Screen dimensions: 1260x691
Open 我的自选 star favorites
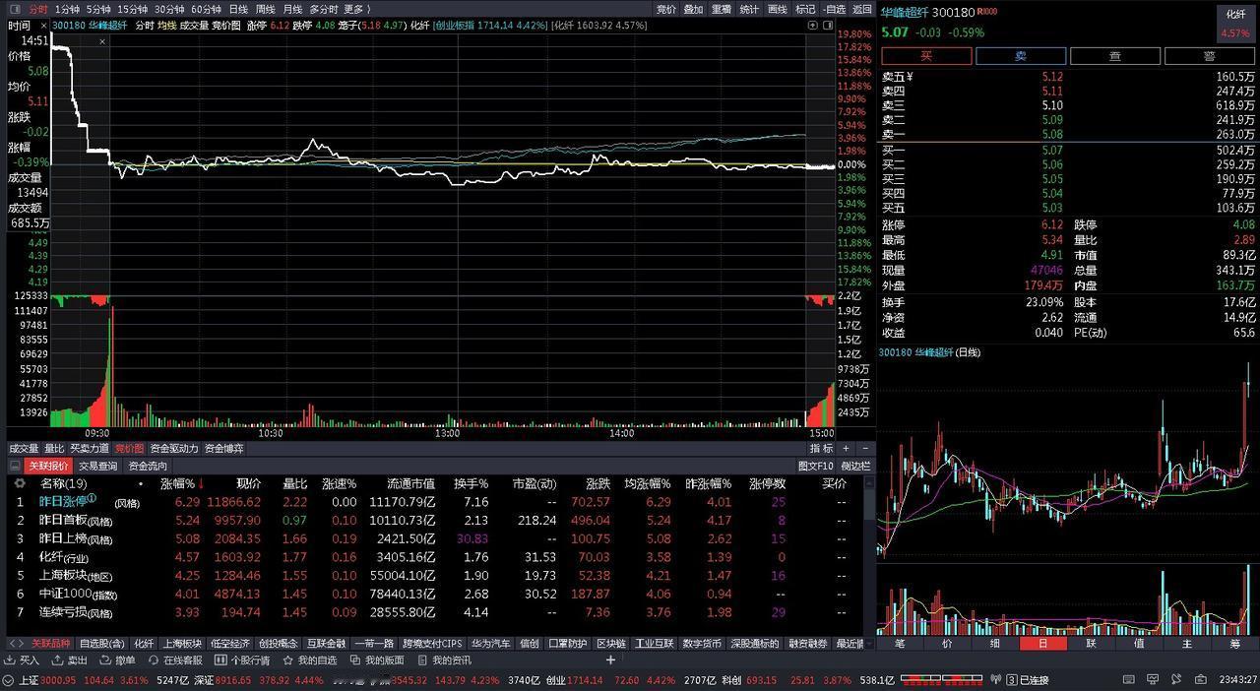309,660
